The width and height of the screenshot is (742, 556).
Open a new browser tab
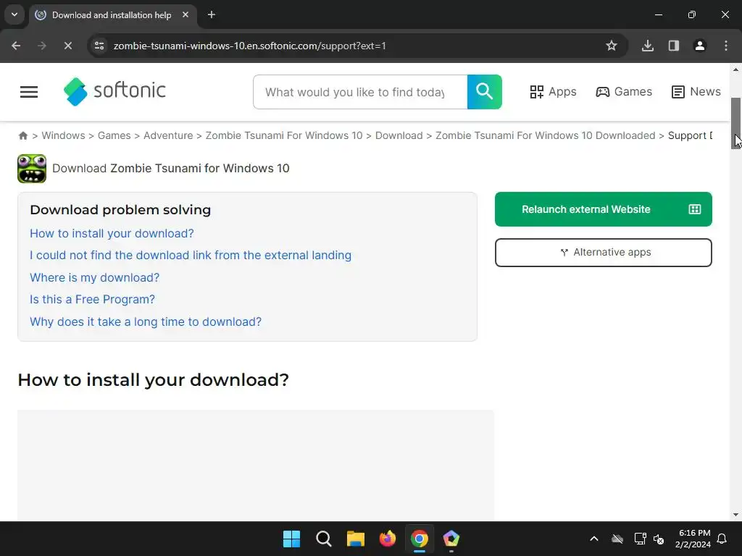(x=212, y=15)
